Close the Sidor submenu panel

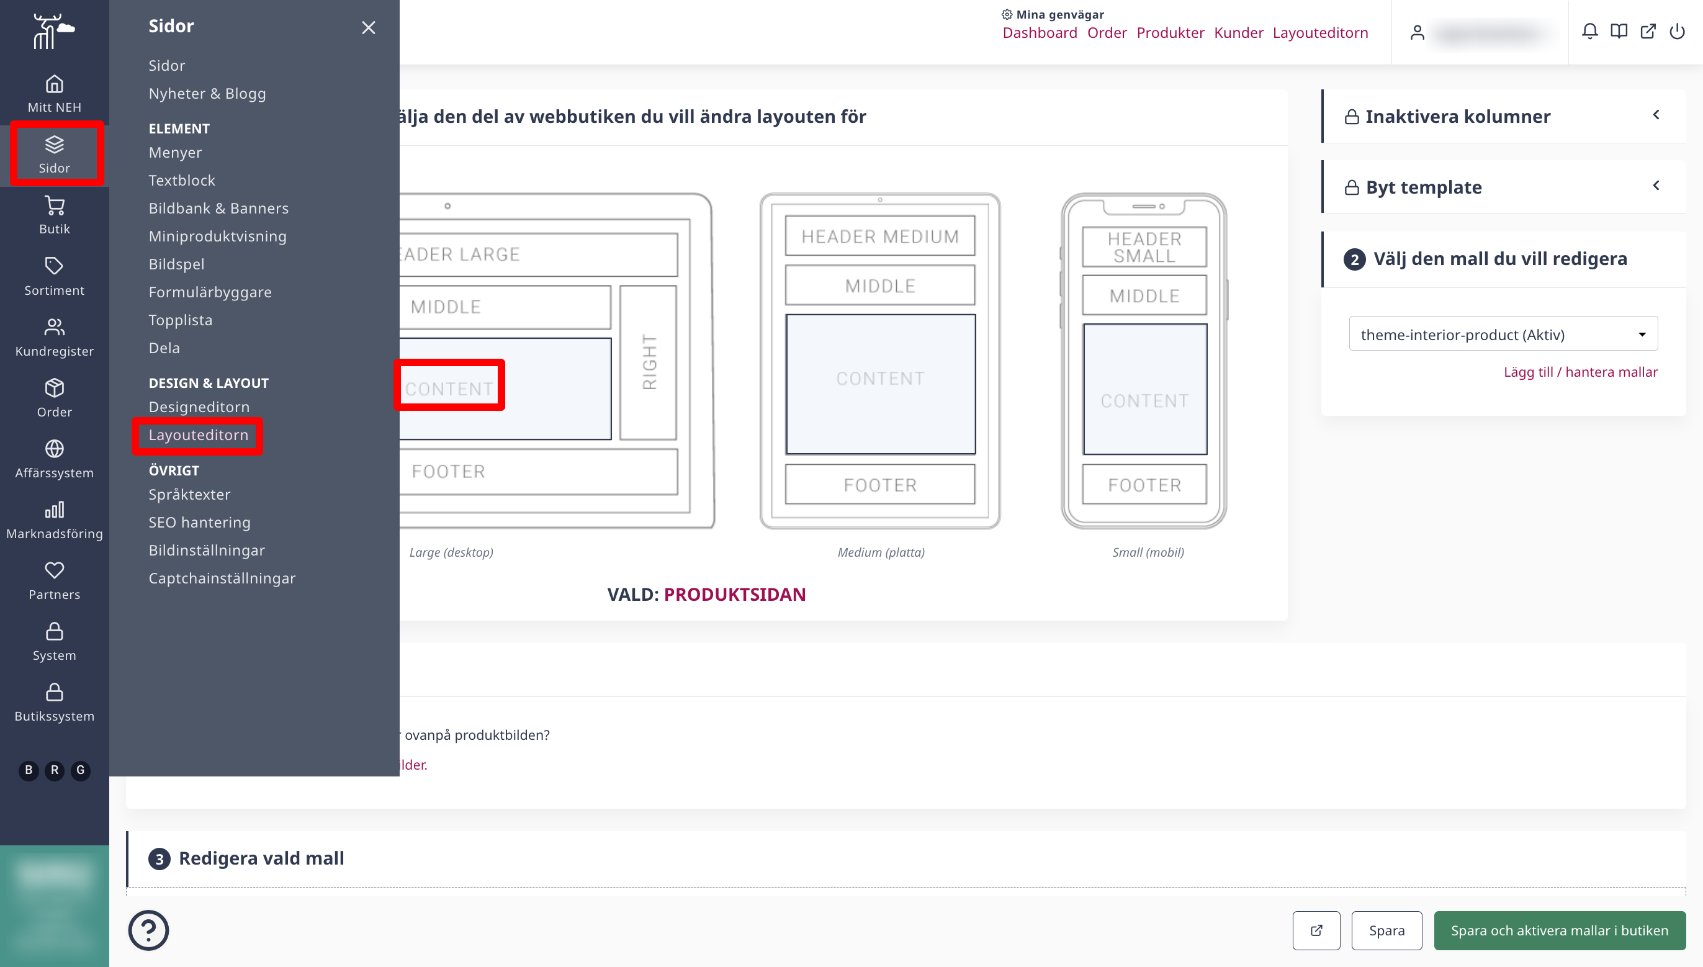click(x=369, y=27)
